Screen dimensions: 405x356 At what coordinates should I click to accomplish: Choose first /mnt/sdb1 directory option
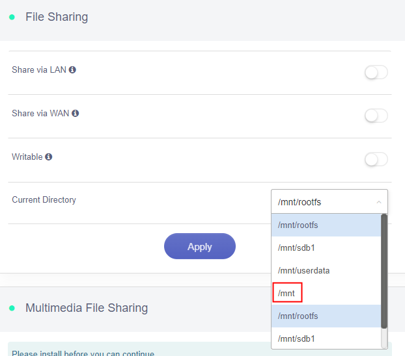pyautogui.click(x=325, y=248)
